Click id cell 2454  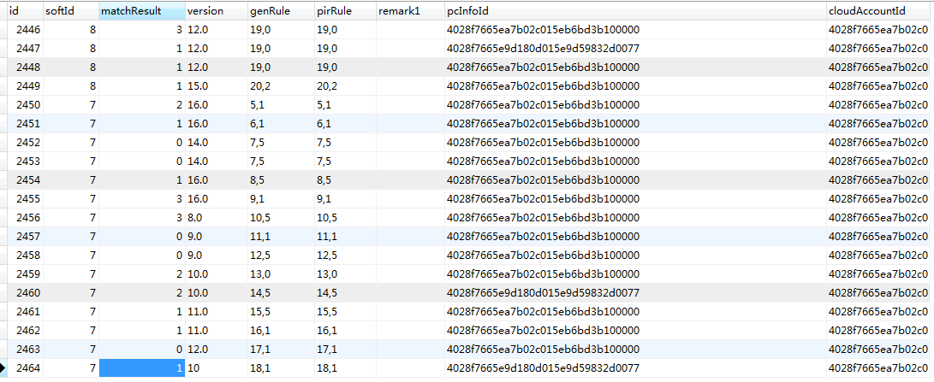tap(25, 179)
